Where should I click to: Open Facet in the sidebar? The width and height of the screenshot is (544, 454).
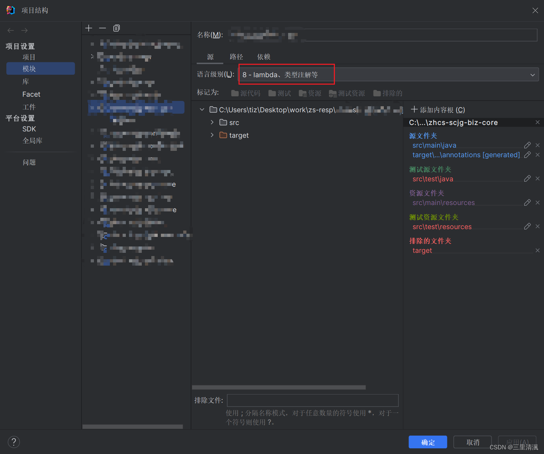[x=31, y=94]
